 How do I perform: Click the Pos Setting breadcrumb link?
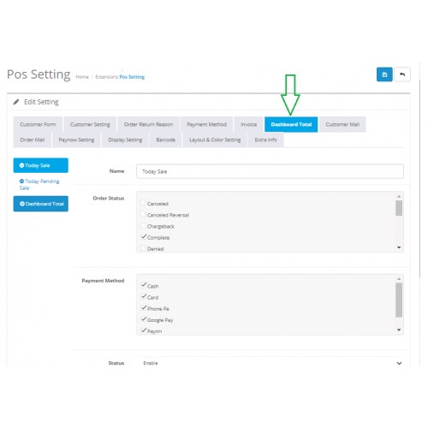point(132,77)
